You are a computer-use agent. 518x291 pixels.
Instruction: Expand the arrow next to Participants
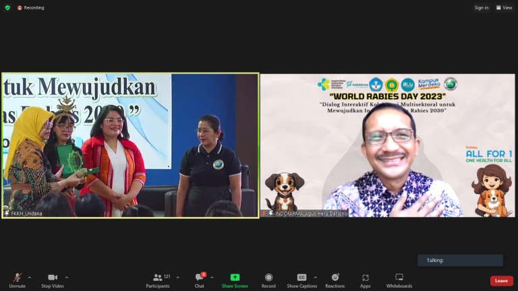pos(176,277)
